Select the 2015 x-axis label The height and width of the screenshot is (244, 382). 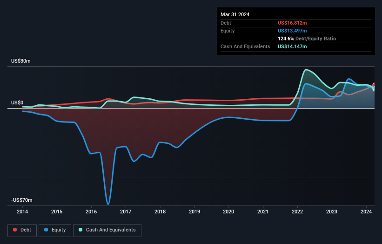tap(57, 212)
